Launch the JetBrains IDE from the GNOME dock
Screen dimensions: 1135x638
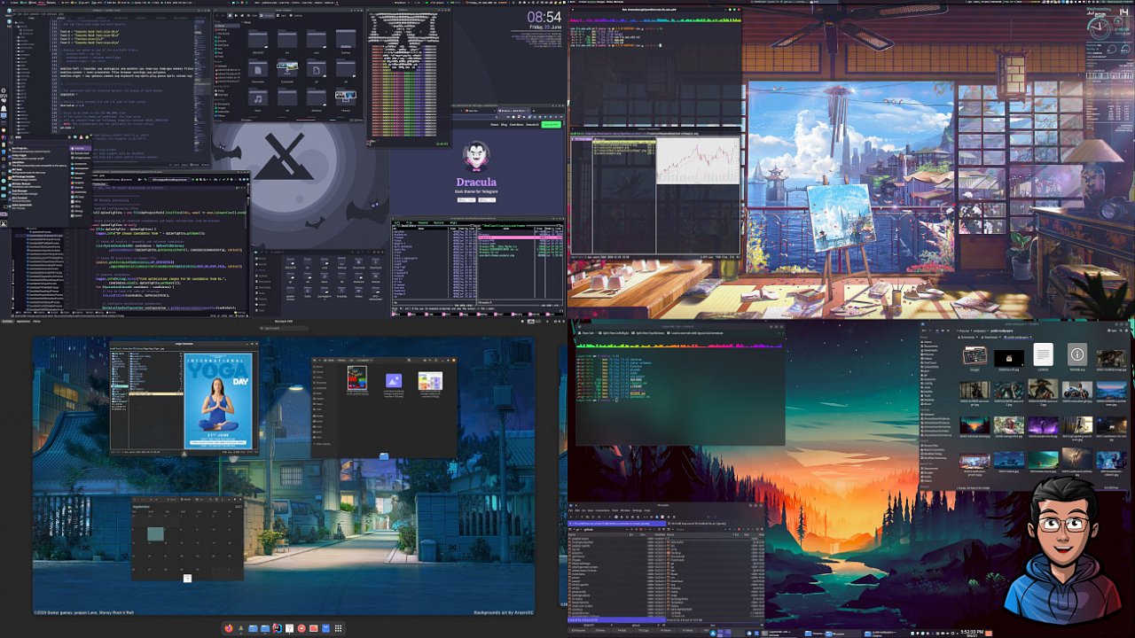tap(278, 628)
